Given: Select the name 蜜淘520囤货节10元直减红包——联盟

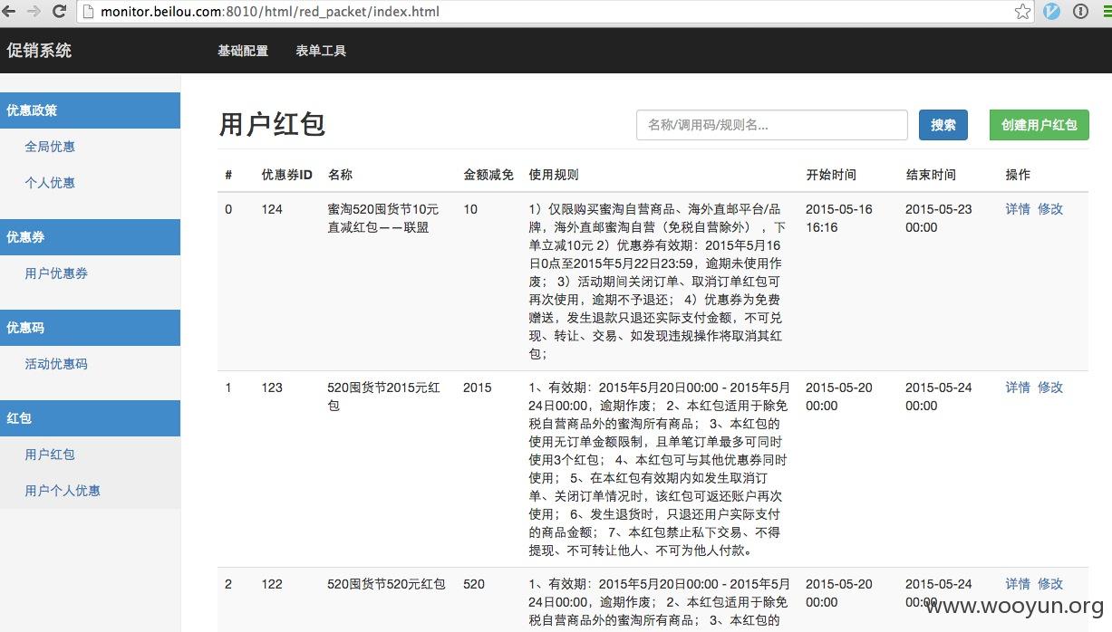Looking at the screenshot, I should click(x=383, y=218).
